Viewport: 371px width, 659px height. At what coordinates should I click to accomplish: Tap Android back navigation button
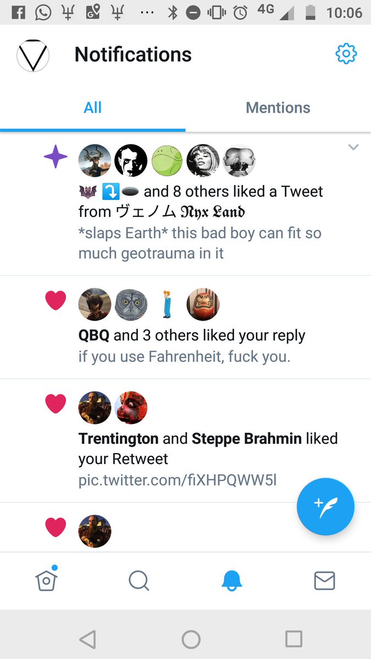(x=88, y=639)
